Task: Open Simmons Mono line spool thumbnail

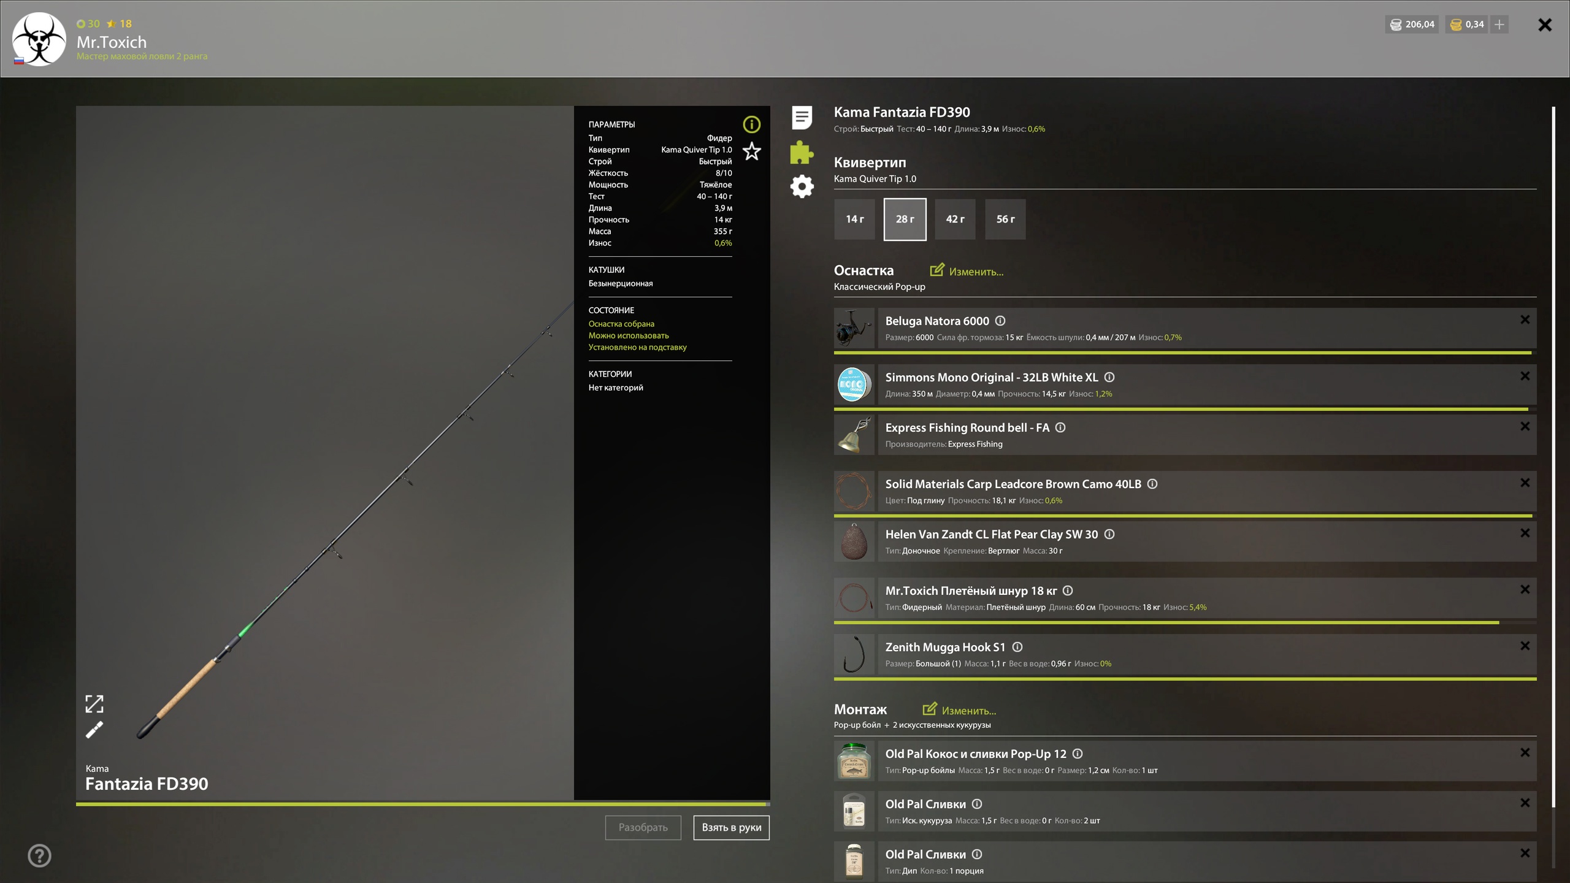Action: [x=854, y=385]
